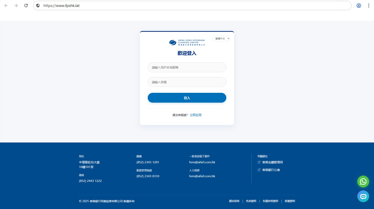This screenshot has height=209, width=374.
Task: Click the password input field
Action: click(x=187, y=82)
